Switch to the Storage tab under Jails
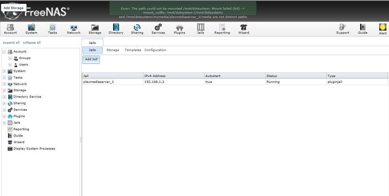Viewport: 389px width, 196px height. [x=113, y=50]
